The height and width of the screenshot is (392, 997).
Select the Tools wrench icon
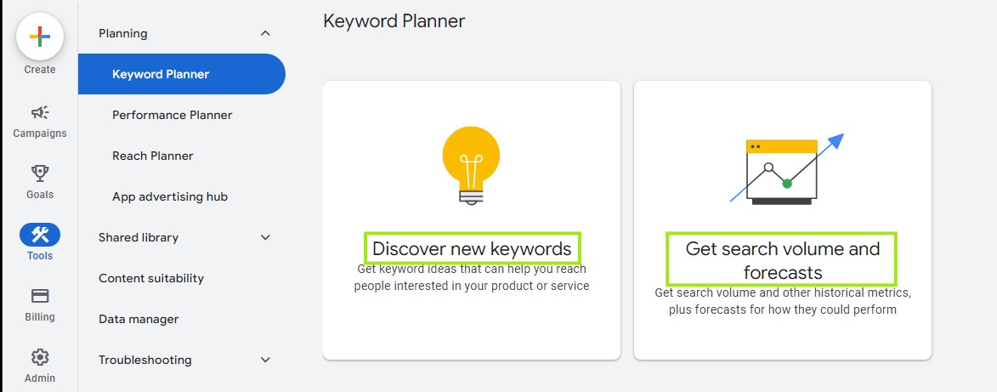39,235
